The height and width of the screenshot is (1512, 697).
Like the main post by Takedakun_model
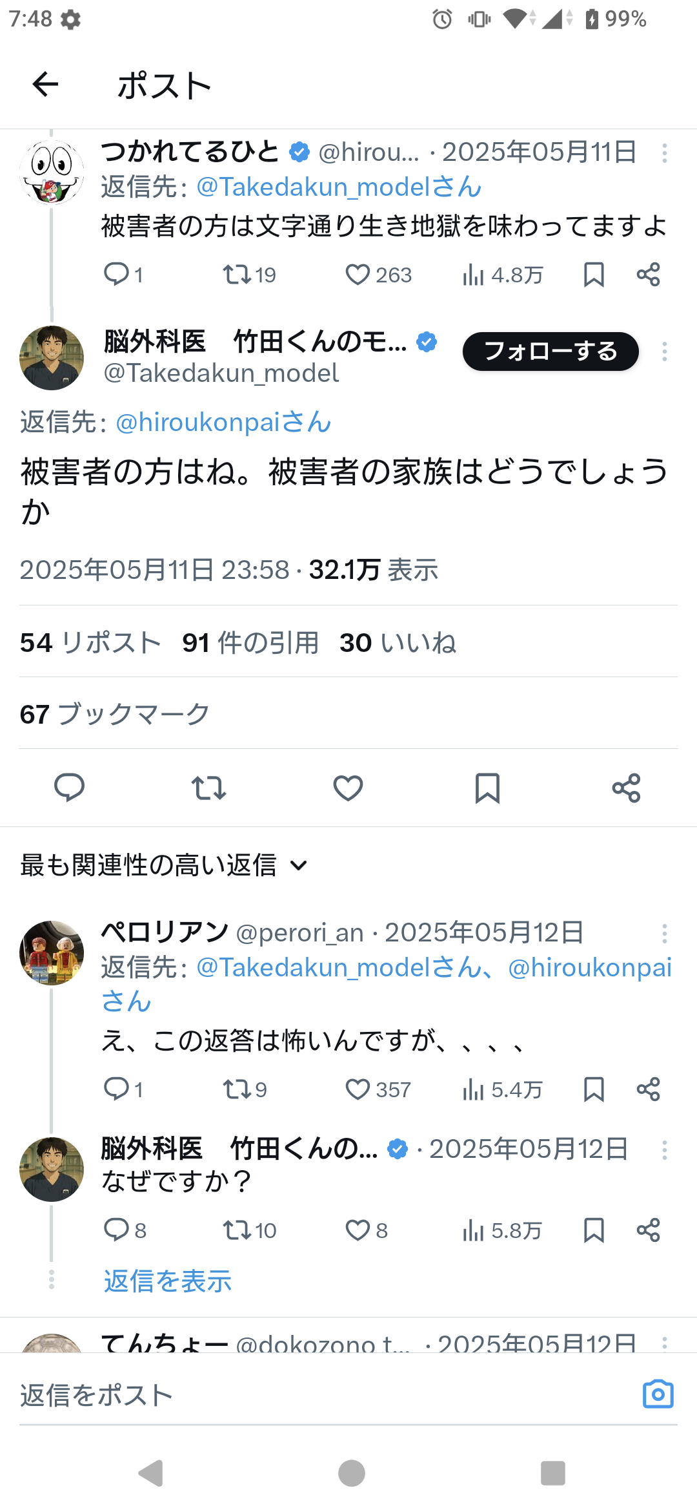point(348,788)
